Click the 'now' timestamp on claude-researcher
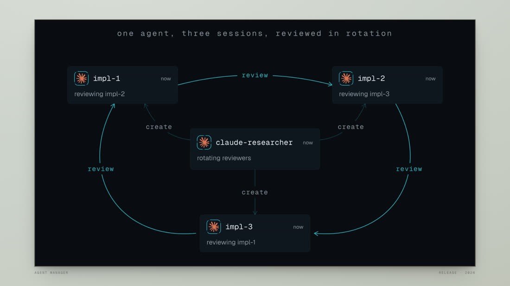Screen dimensions: 510x286 click(308, 143)
